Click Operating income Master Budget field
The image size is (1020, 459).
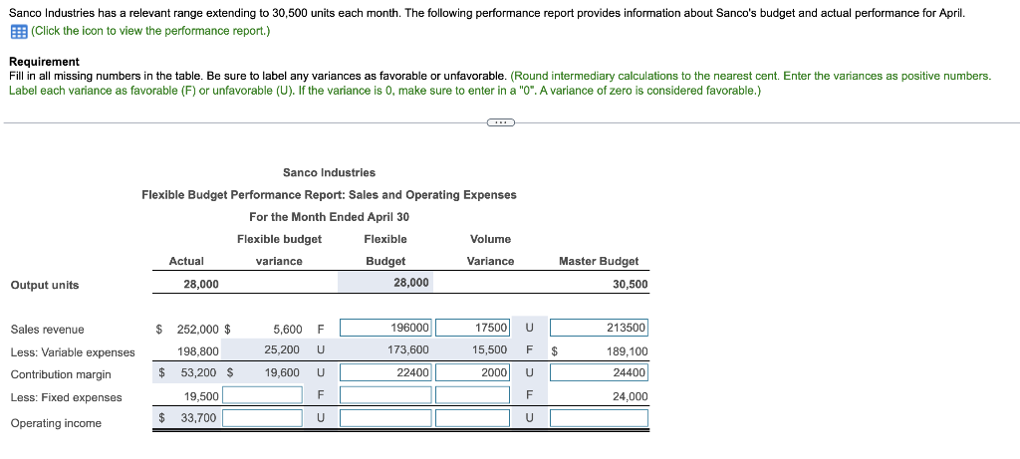coord(599,418)
